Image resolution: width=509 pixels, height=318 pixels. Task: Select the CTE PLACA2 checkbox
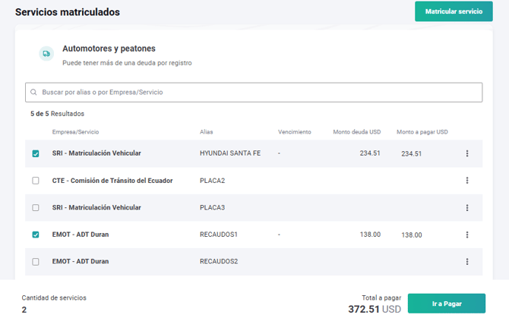click(36, 181)
